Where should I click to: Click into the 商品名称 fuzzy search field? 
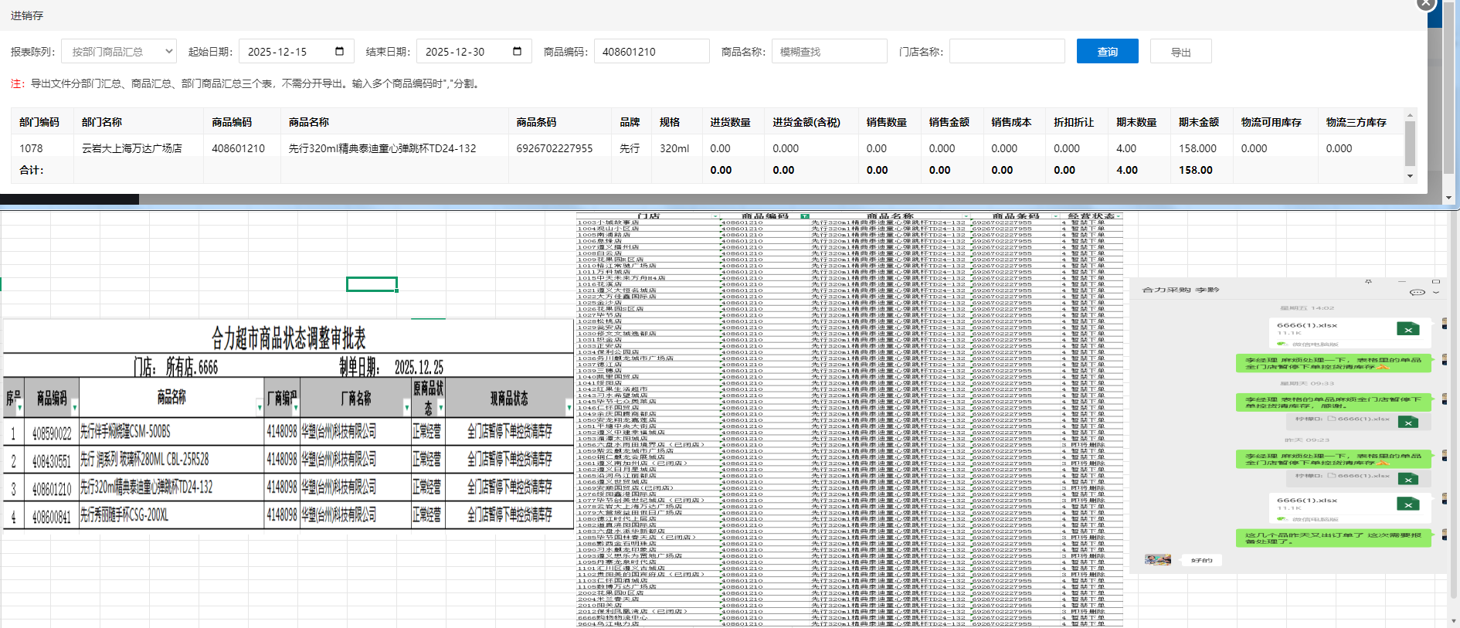829,52
